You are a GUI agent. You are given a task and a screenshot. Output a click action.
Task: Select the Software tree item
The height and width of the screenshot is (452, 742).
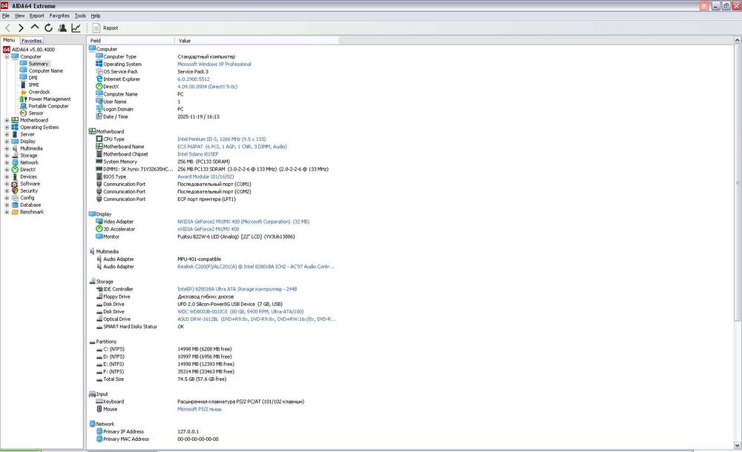click(30, 184)
